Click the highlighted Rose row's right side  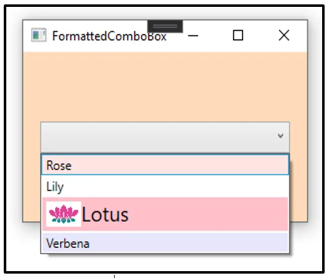click(x=231, y=165)
